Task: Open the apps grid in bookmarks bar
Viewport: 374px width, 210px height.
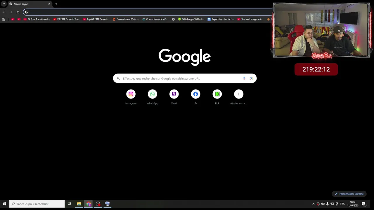Action: tap(4, 19)
